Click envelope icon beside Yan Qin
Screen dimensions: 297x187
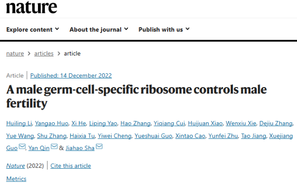(54, 147)
